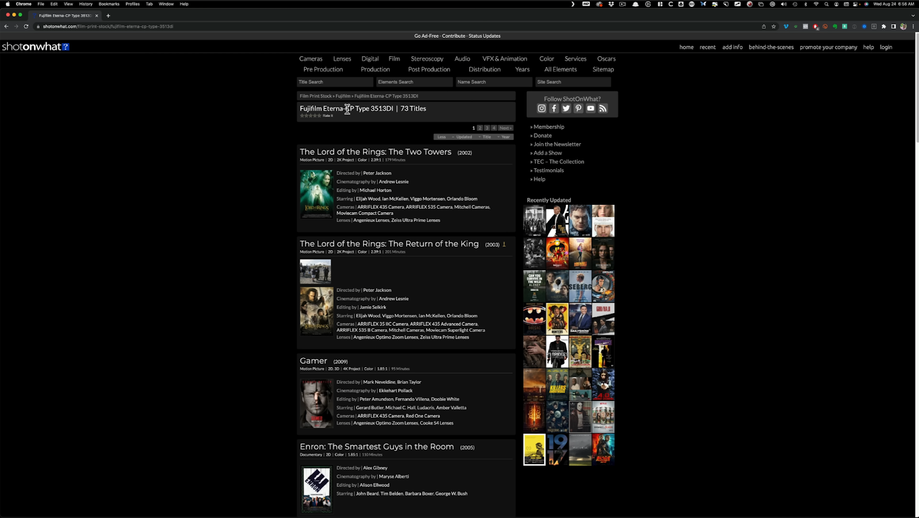The height and width of the screenshot is (518, 919).
Task: Click the Bluetooth icon in menu bar
Action: tap(806, 4)
